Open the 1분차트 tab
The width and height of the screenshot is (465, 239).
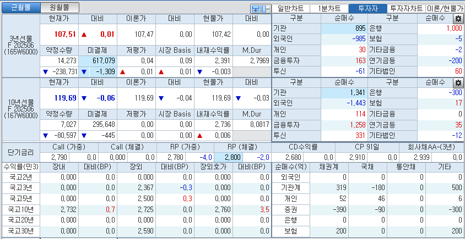(329, 9)
